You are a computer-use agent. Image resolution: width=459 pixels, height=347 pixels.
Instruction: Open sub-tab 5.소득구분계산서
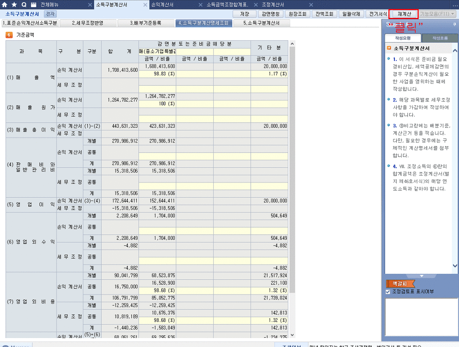(262, 23)
